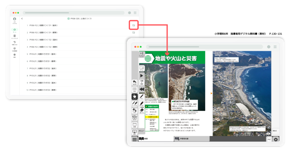Open the ペン・マーカー tool group

pos(134,104)
